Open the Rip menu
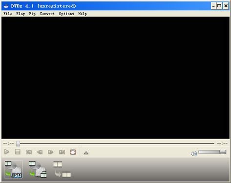The height and width of the screenshot is (183, 231). (32, 14)
